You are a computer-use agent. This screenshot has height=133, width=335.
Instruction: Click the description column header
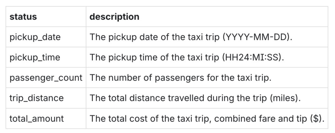coord(114,17)
